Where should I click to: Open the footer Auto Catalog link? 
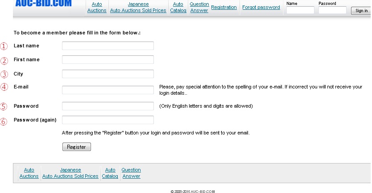pyautogui.click(x=110, y=173)
